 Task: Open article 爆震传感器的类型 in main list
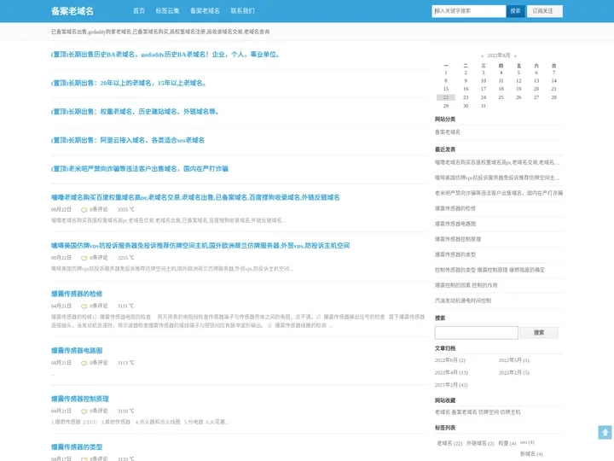point(77,447)
